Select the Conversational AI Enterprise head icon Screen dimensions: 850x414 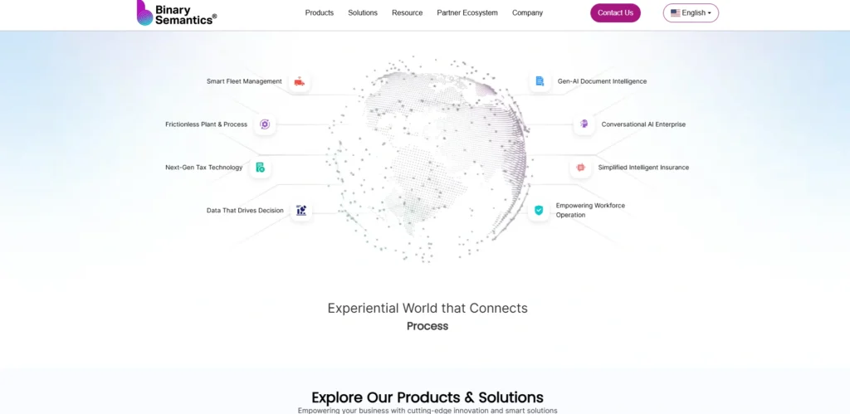pyautogui.click(x=584, y=124)
